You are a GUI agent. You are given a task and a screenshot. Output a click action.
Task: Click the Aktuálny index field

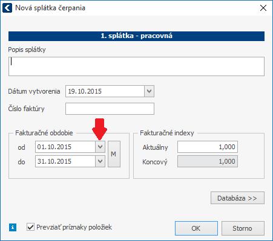(208, 147)
